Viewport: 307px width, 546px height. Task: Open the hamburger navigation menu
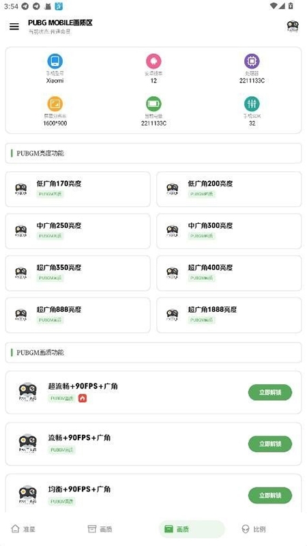pos(14,27)
